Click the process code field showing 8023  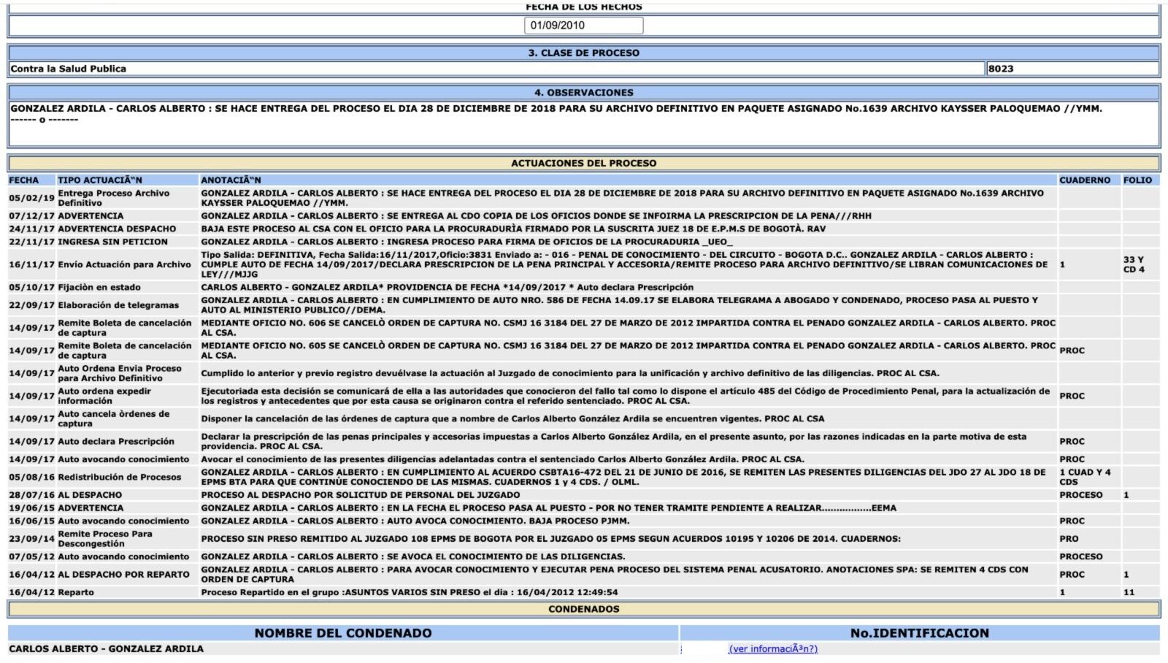pyautogui.click(x=1072, y=69)
